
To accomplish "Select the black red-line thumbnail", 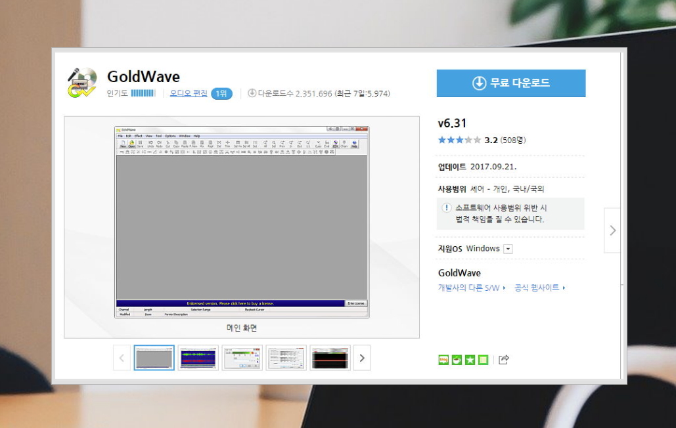I will pos(330,358).
